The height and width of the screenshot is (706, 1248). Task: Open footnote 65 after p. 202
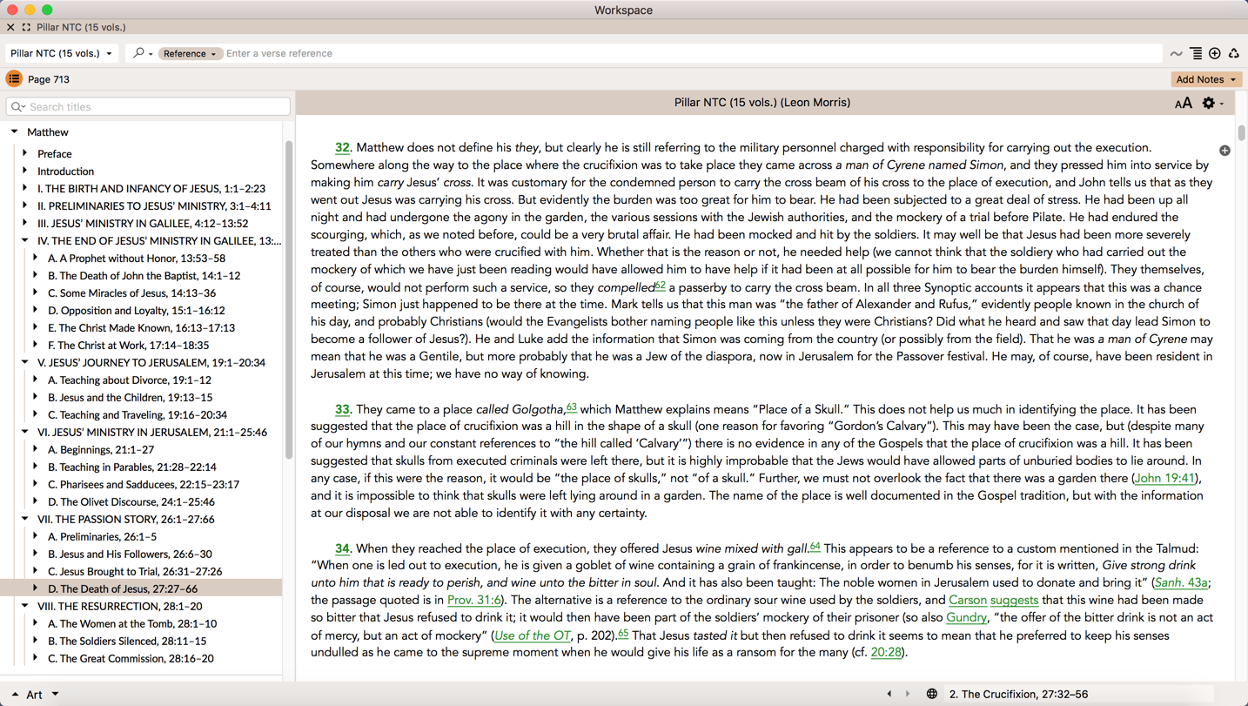(623, 633)
